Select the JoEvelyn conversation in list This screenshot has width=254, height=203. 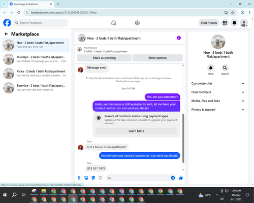(36, 59)
